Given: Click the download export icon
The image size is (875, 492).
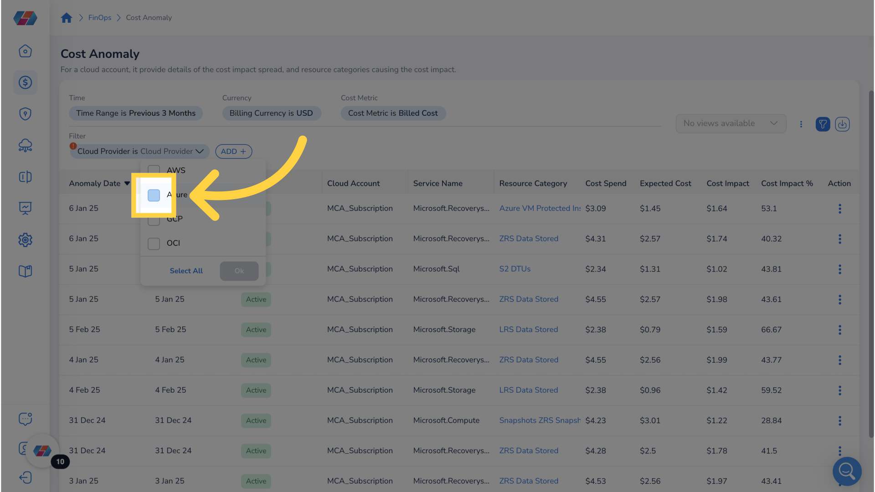Looking at the screenshot, I should (x=842, y=124).
